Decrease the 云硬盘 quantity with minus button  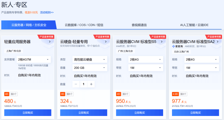pyautogui.click(x=76, y=84)
